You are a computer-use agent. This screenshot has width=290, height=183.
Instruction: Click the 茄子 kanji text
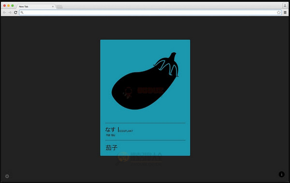pos(111,148)
